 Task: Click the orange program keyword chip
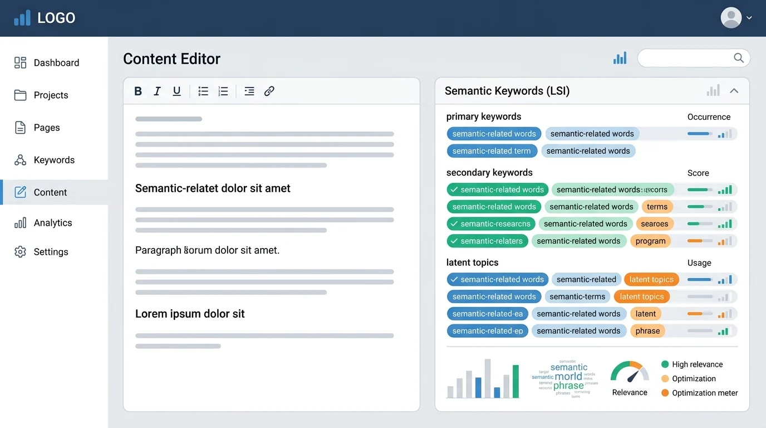[x=650, y=241]
